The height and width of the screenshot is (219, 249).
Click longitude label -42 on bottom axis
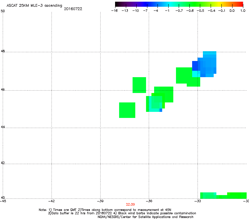coord(51,201)
